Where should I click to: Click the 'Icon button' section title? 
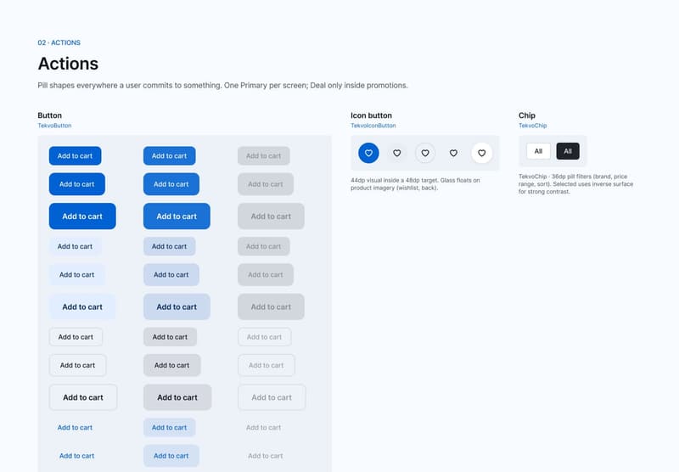[x=371, y=115]
